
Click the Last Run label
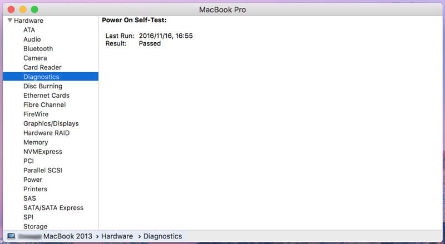[120, 36]
